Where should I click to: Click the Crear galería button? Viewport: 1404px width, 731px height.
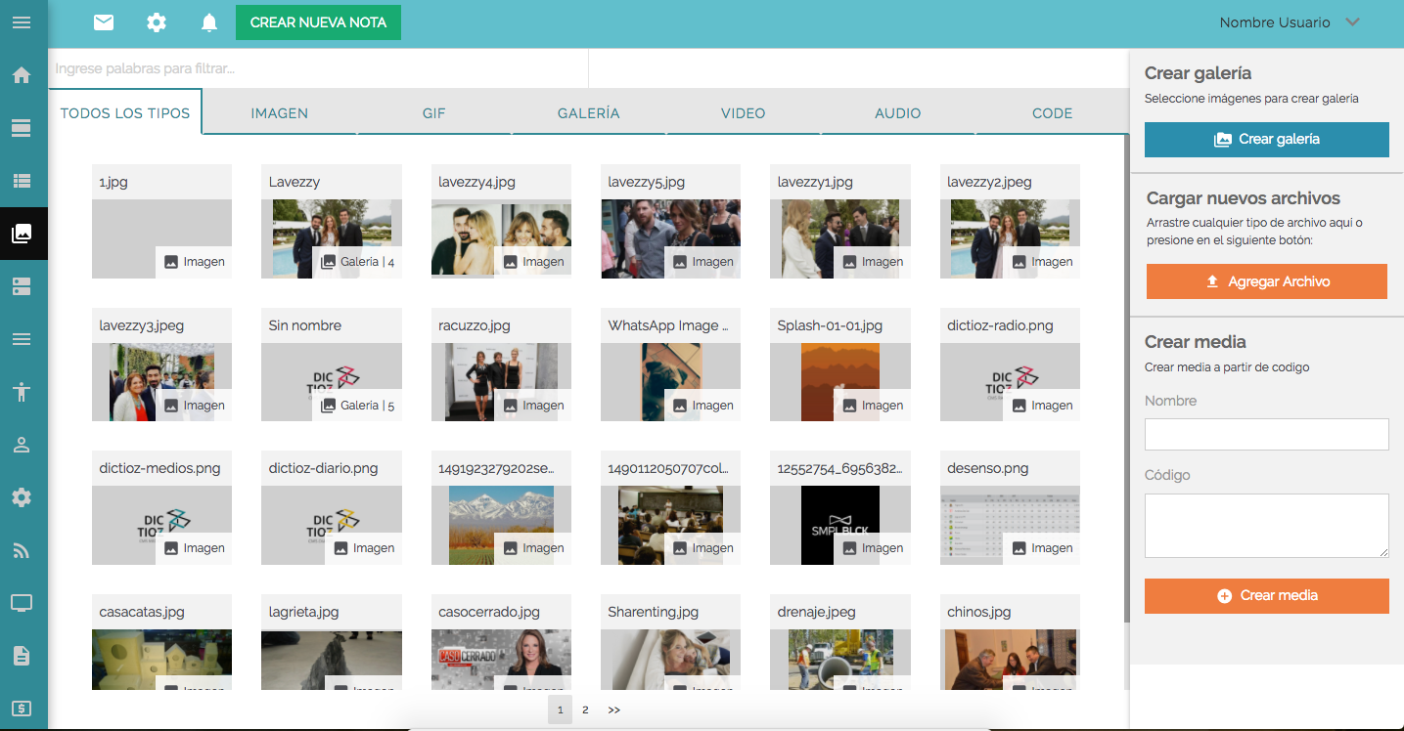click(x=1266, y=139)
